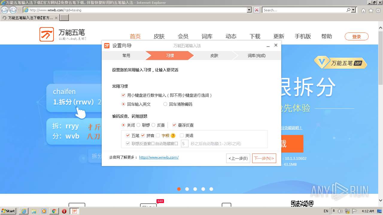Image resolution: width=383 pixels, height=215 pixels.
Task: Toggle the 拼音 checkbox
Action: (143, 136)
